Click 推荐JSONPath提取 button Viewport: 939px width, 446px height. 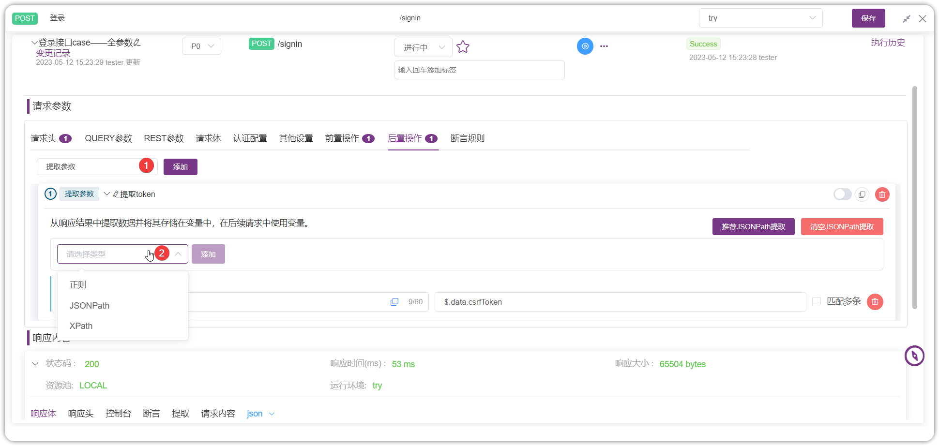pos(753,226)
